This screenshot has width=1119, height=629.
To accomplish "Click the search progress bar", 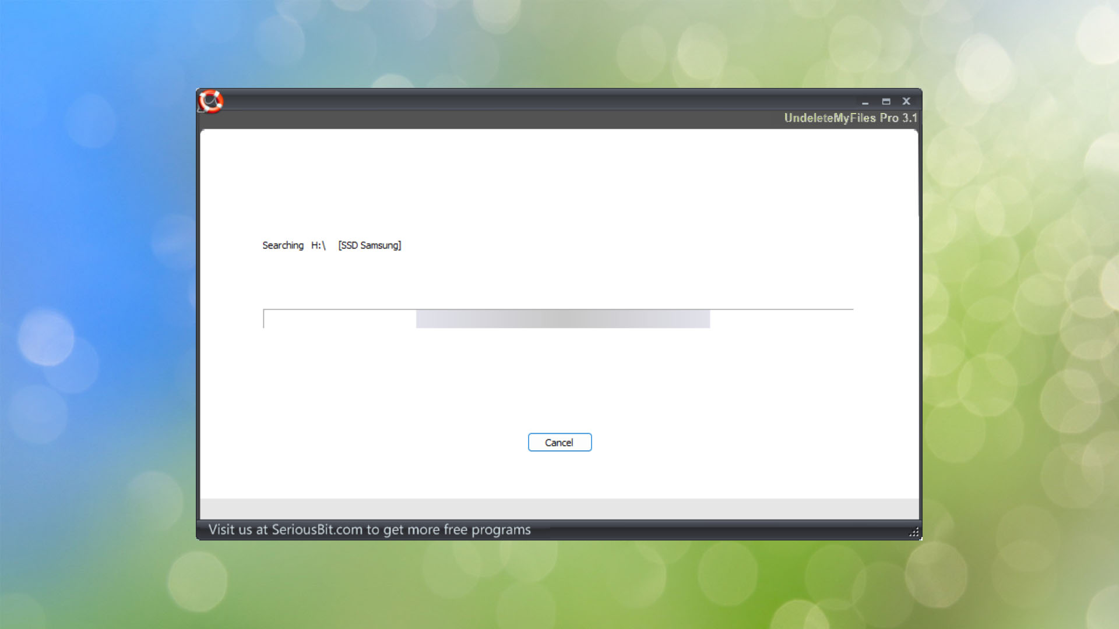I will click(558, 319).
